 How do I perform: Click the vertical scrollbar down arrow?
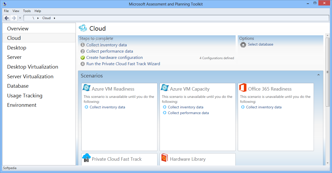[x=328, y=163]
